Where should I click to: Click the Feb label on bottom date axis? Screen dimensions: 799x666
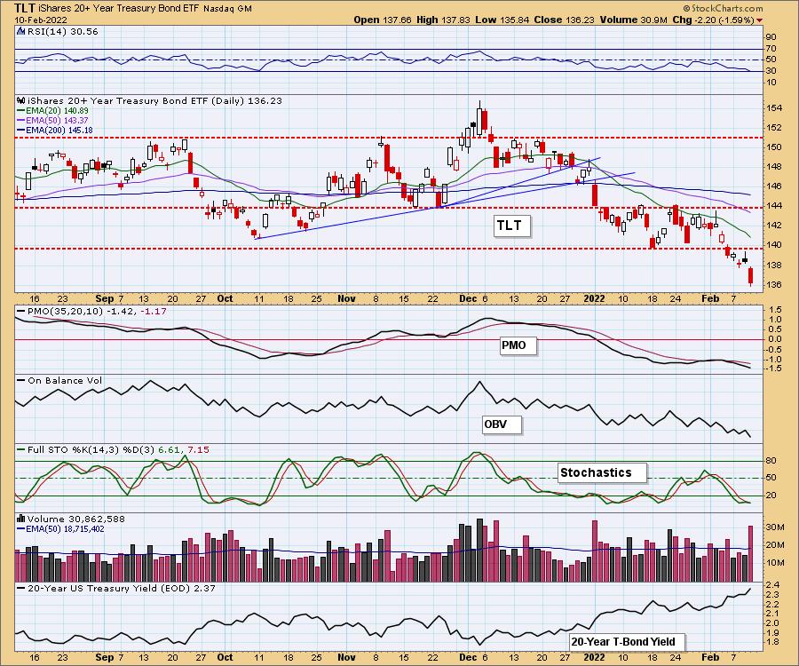tap(710, 657)
